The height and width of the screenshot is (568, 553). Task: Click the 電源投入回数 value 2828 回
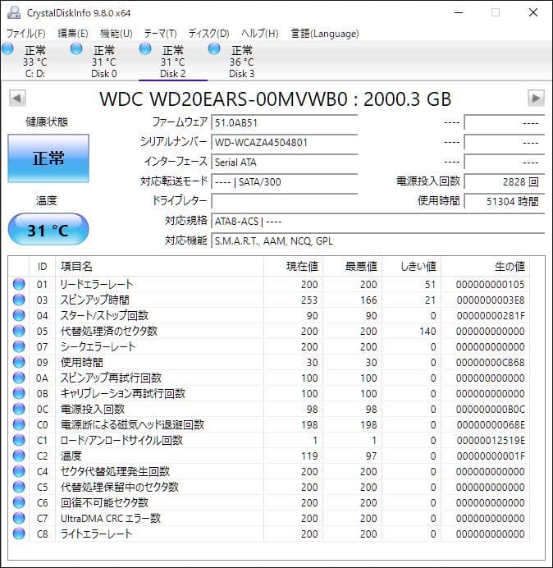(505, 182)
